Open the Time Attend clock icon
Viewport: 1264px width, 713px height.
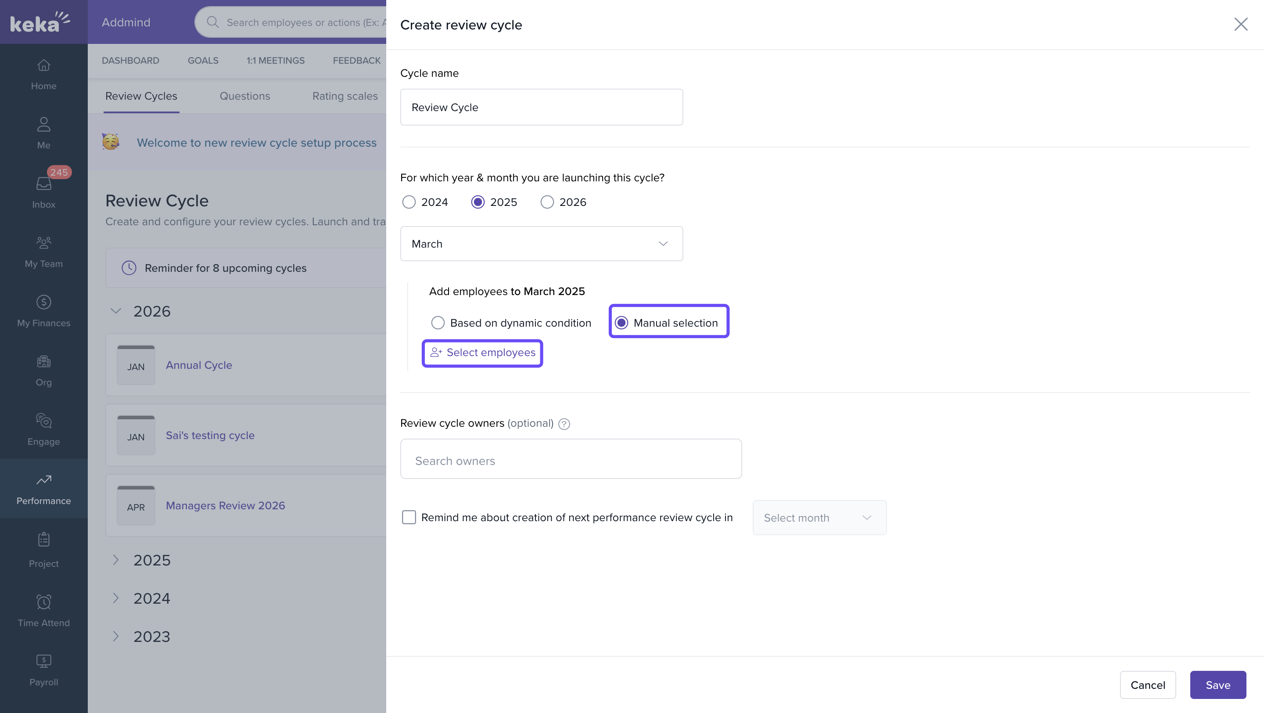pos(44,602)
